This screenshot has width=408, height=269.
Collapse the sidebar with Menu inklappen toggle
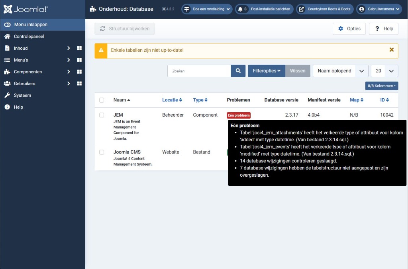[x=42, y=25]
